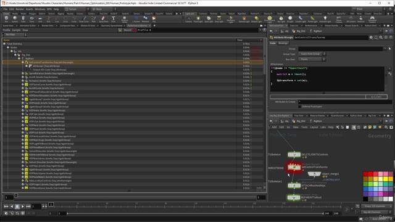
Task: Jump to the first frame
Action: (x=6, y=207)
